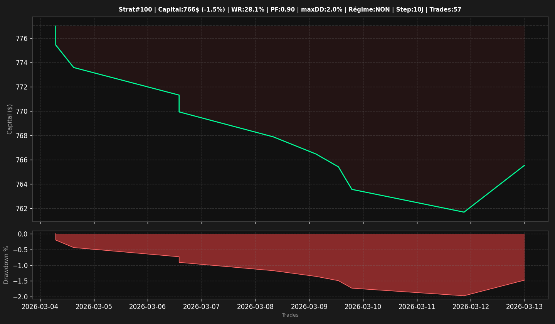
Task: Click the −1.0 drawdown tick label
Action: coord(20,266)
